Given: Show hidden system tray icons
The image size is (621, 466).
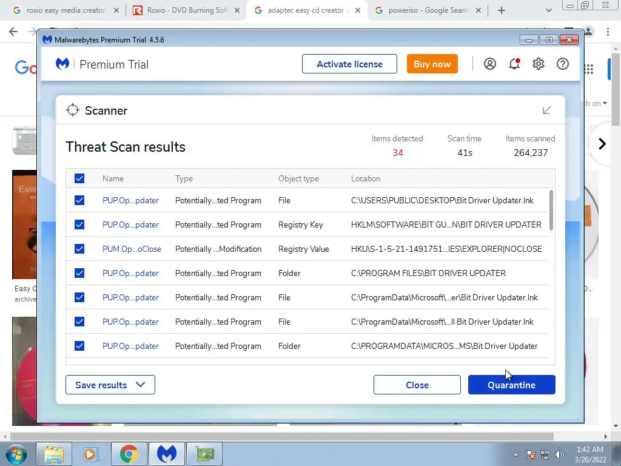Looking at the screenshot, I should [515, 454].
